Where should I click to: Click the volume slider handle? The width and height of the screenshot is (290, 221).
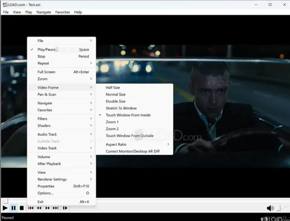(x=279, y=208)
